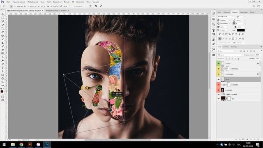
Task: Click the foreground color swatch in toolbar
Action: (2, 91)
